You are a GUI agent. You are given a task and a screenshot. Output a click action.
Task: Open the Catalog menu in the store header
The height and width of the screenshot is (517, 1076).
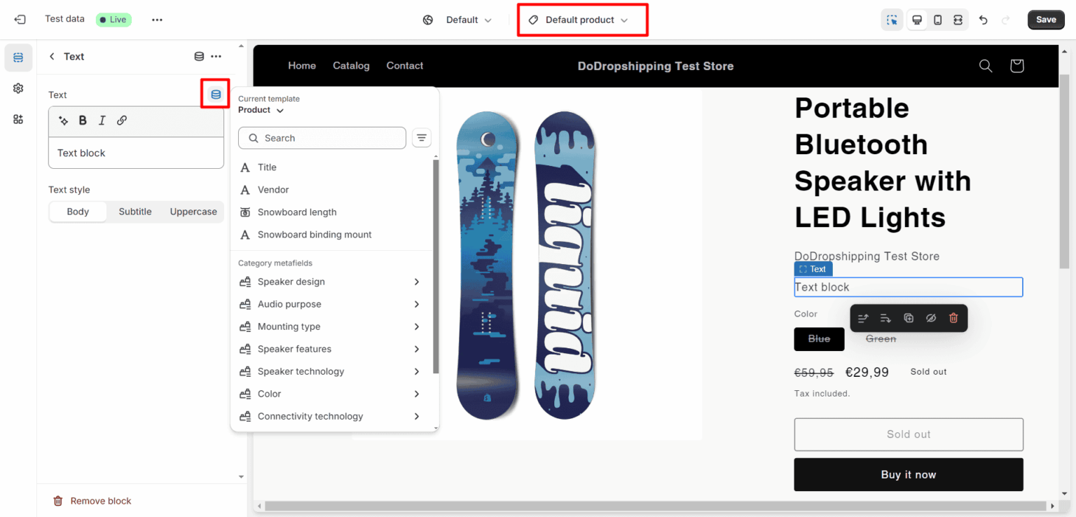(x=351, y=65)
